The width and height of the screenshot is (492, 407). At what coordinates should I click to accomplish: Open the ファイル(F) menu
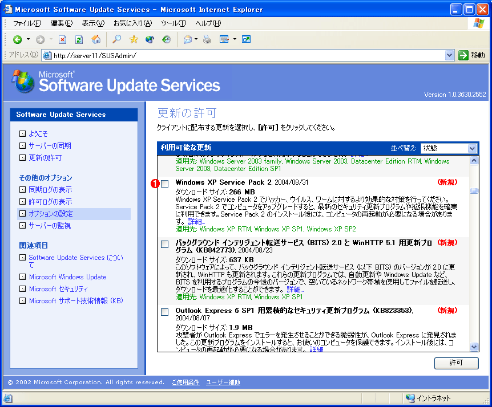point(27,23)
